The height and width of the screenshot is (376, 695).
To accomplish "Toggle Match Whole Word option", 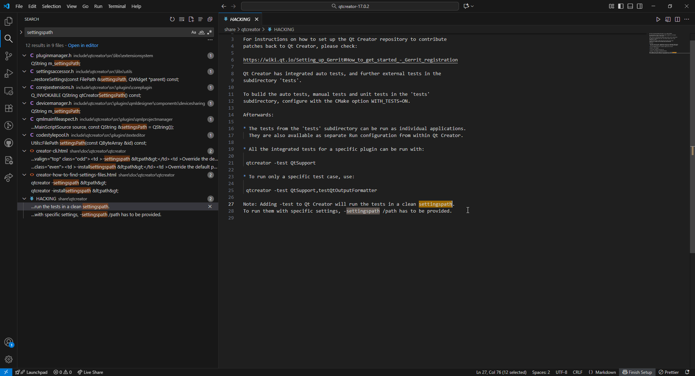I will pos(202,32).
